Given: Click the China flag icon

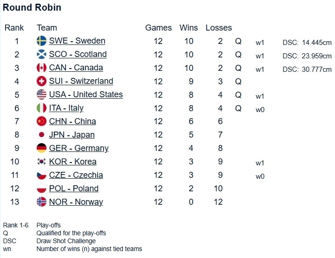Looking at the screenshot, I should click(x=41, y=121).
